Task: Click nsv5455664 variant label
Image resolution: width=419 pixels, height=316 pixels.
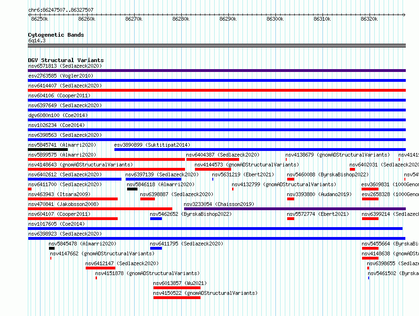Action: pos(390,244)
